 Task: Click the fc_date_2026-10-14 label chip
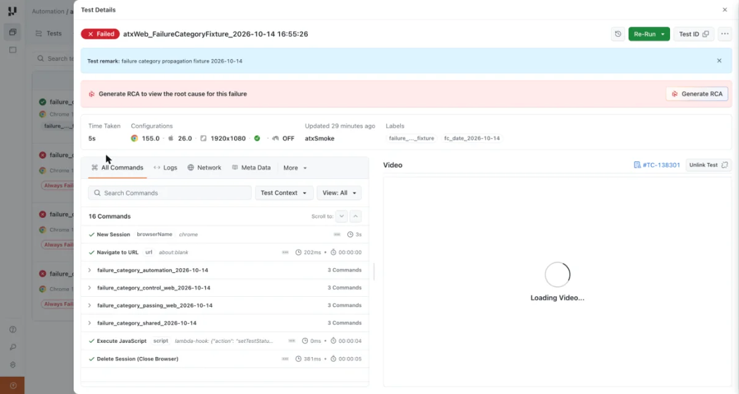472,139
